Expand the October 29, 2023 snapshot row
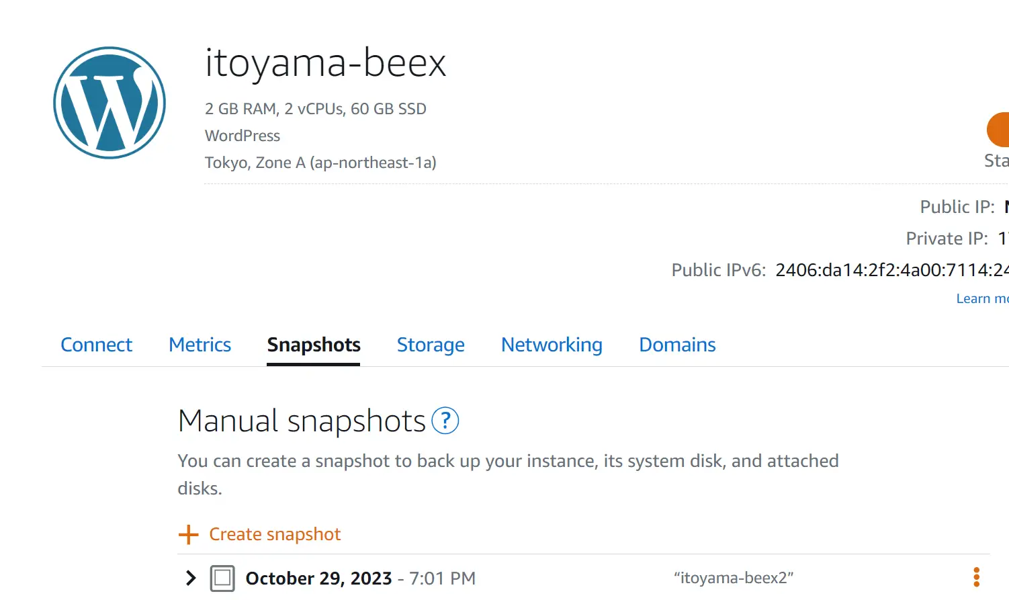Screen dimensions: 1009x600 [x=191, y=578]
